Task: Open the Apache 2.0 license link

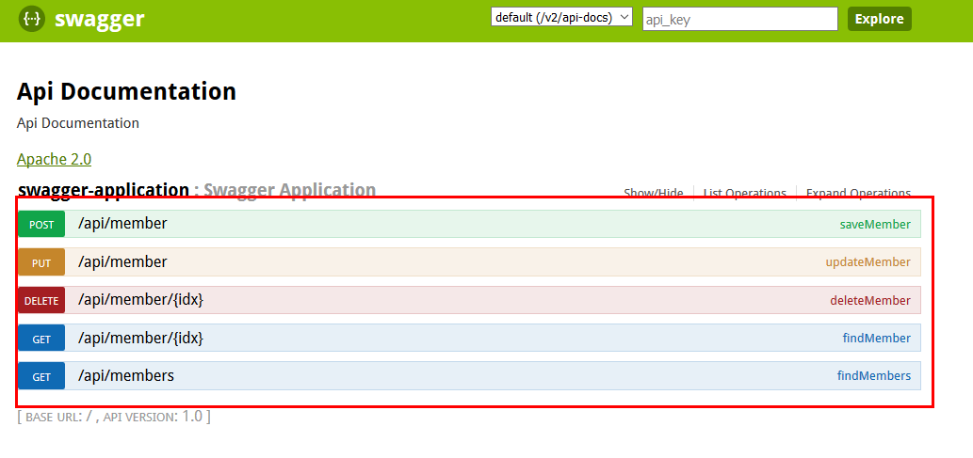Action: [54, 159]
